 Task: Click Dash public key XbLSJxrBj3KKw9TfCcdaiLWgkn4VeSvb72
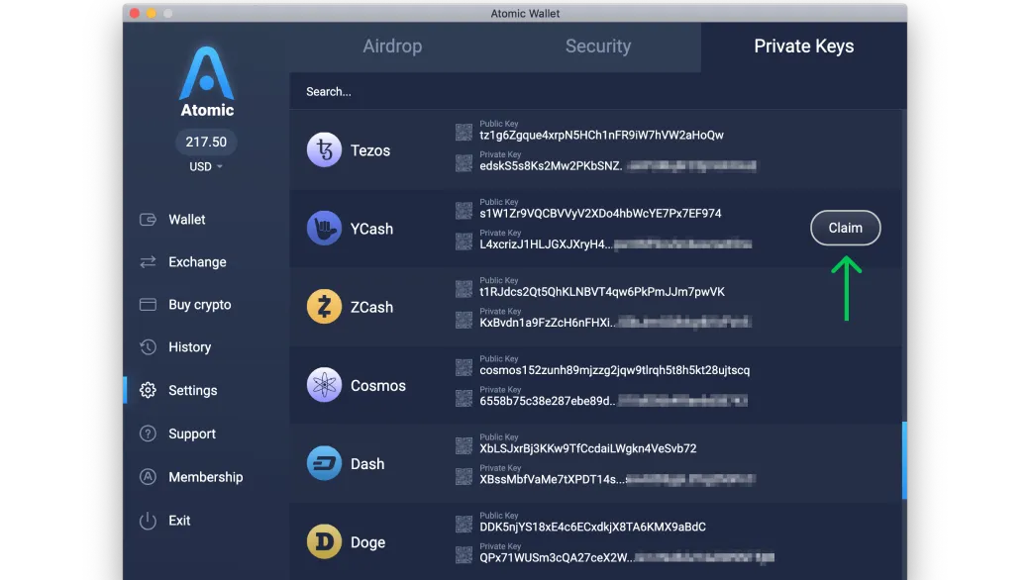pos(588,448)
